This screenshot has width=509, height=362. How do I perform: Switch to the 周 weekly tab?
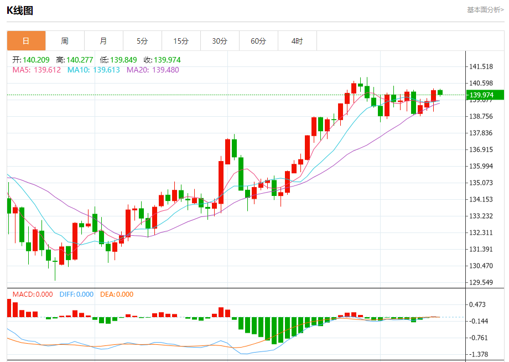click(65, 41)
